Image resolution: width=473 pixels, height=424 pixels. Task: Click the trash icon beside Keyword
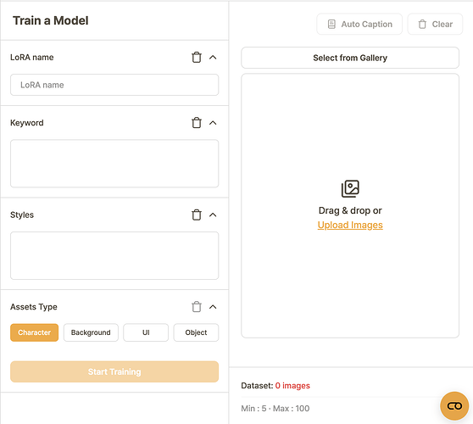[197, 122]
